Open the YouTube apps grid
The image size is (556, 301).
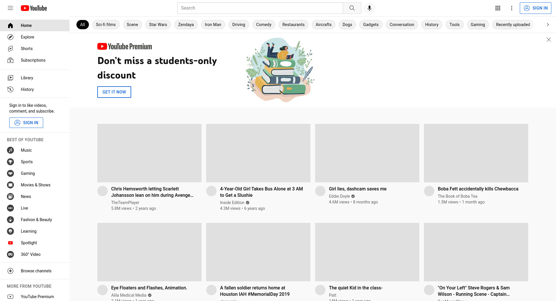click(498, 8)
